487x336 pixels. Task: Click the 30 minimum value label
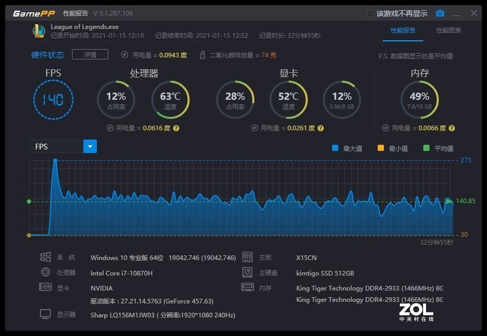pos(464,235)
